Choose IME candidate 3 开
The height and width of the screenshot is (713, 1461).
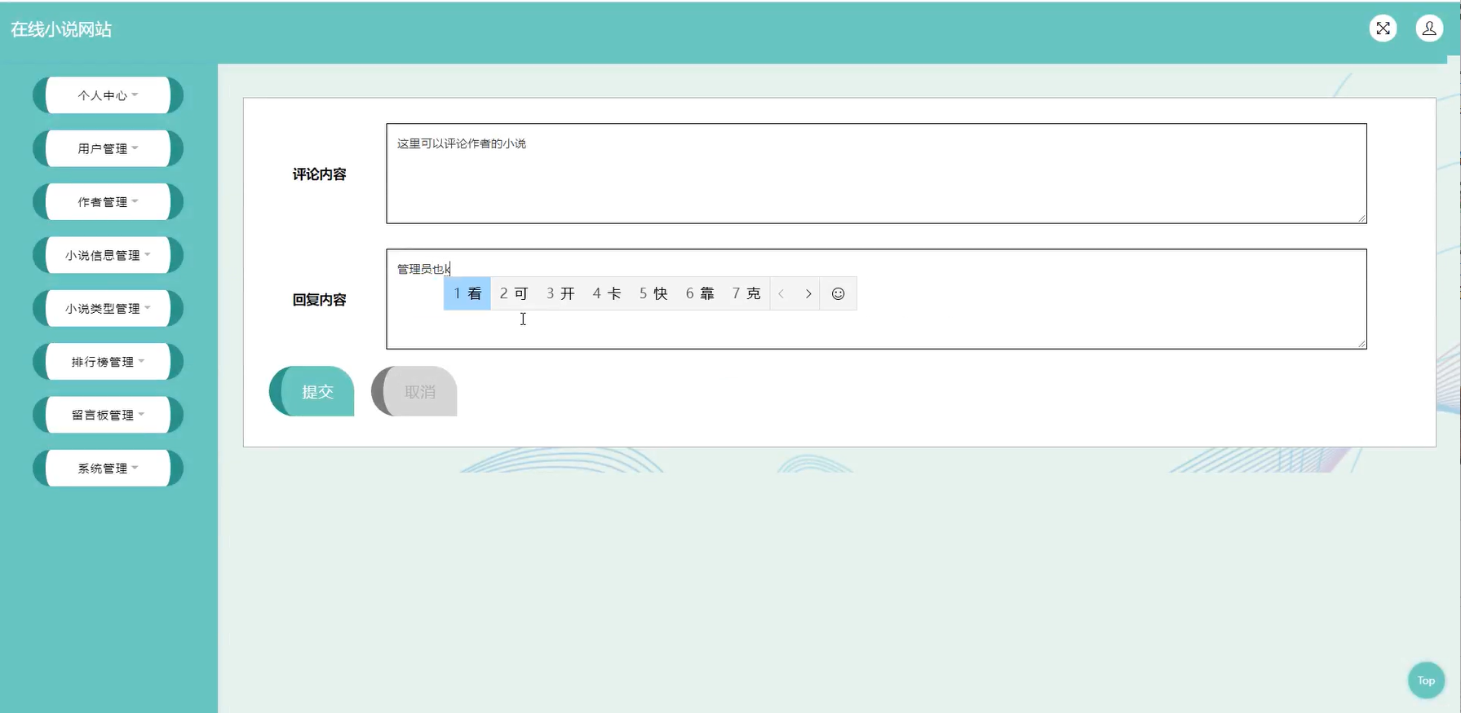(x=560, y=293)
